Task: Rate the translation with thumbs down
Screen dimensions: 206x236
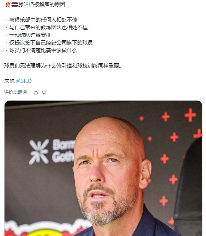Action: click(44, 92)
